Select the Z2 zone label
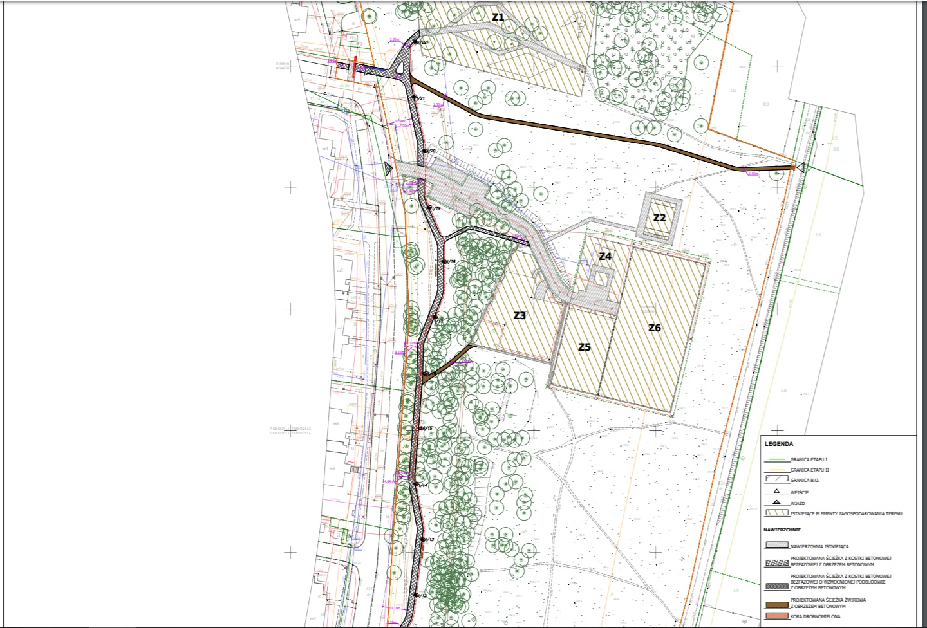Image resolution: width=927 pixels, height=628 pixels. coord(659,217)
